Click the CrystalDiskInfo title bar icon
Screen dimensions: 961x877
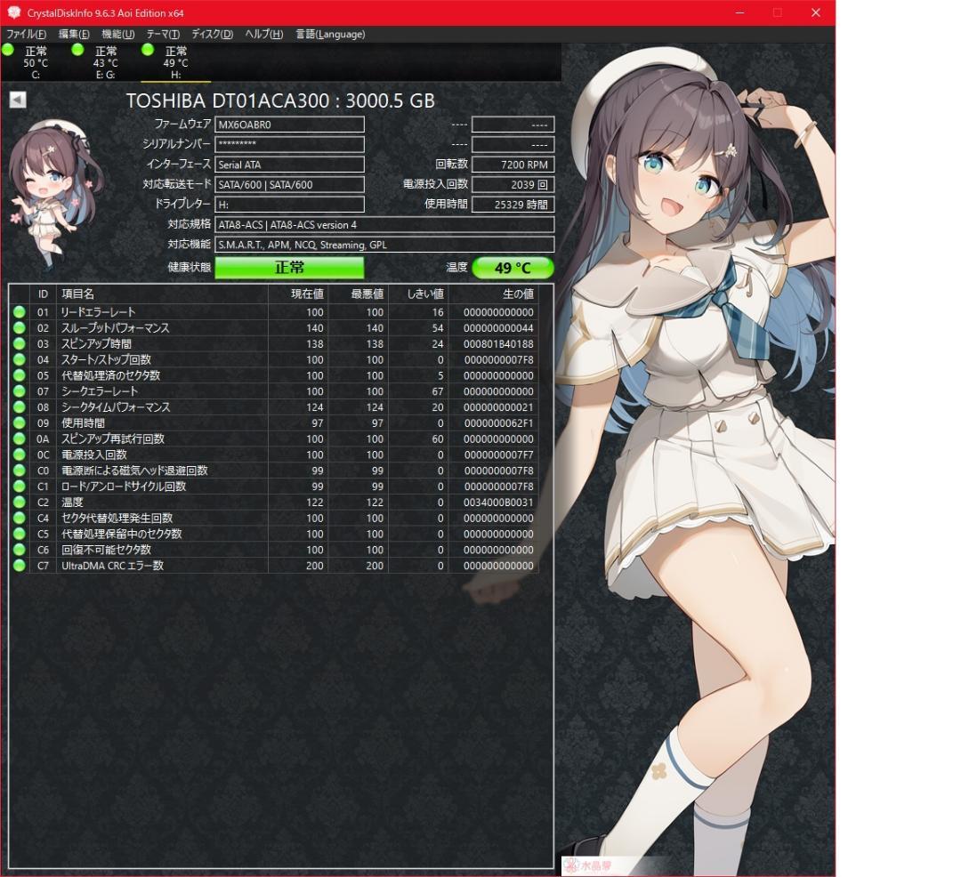click(12, 12)
